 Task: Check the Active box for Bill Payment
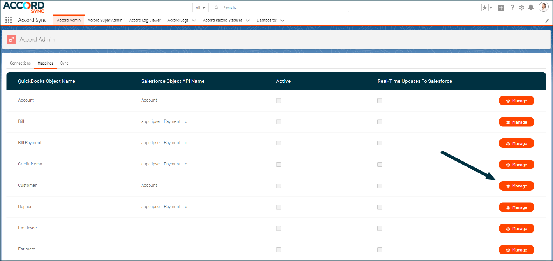tap(279, 143)
